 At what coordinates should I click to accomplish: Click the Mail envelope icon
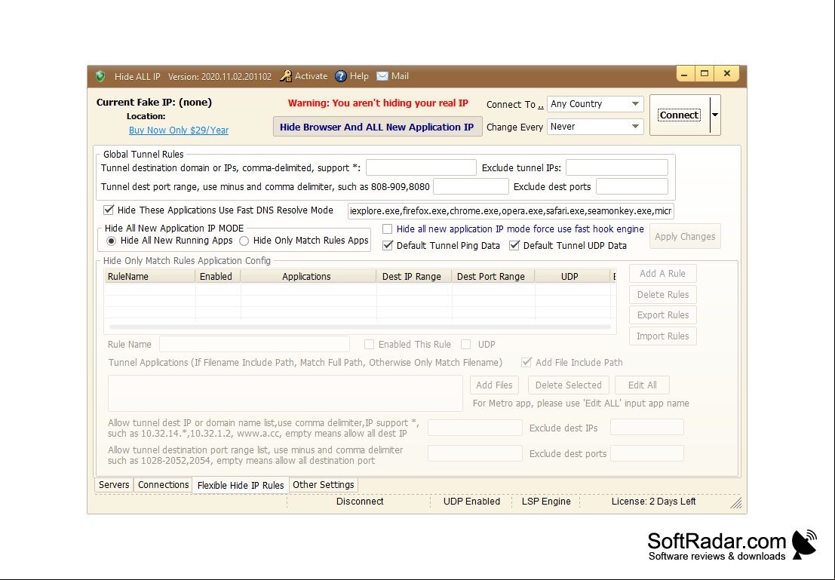point(382,76)
